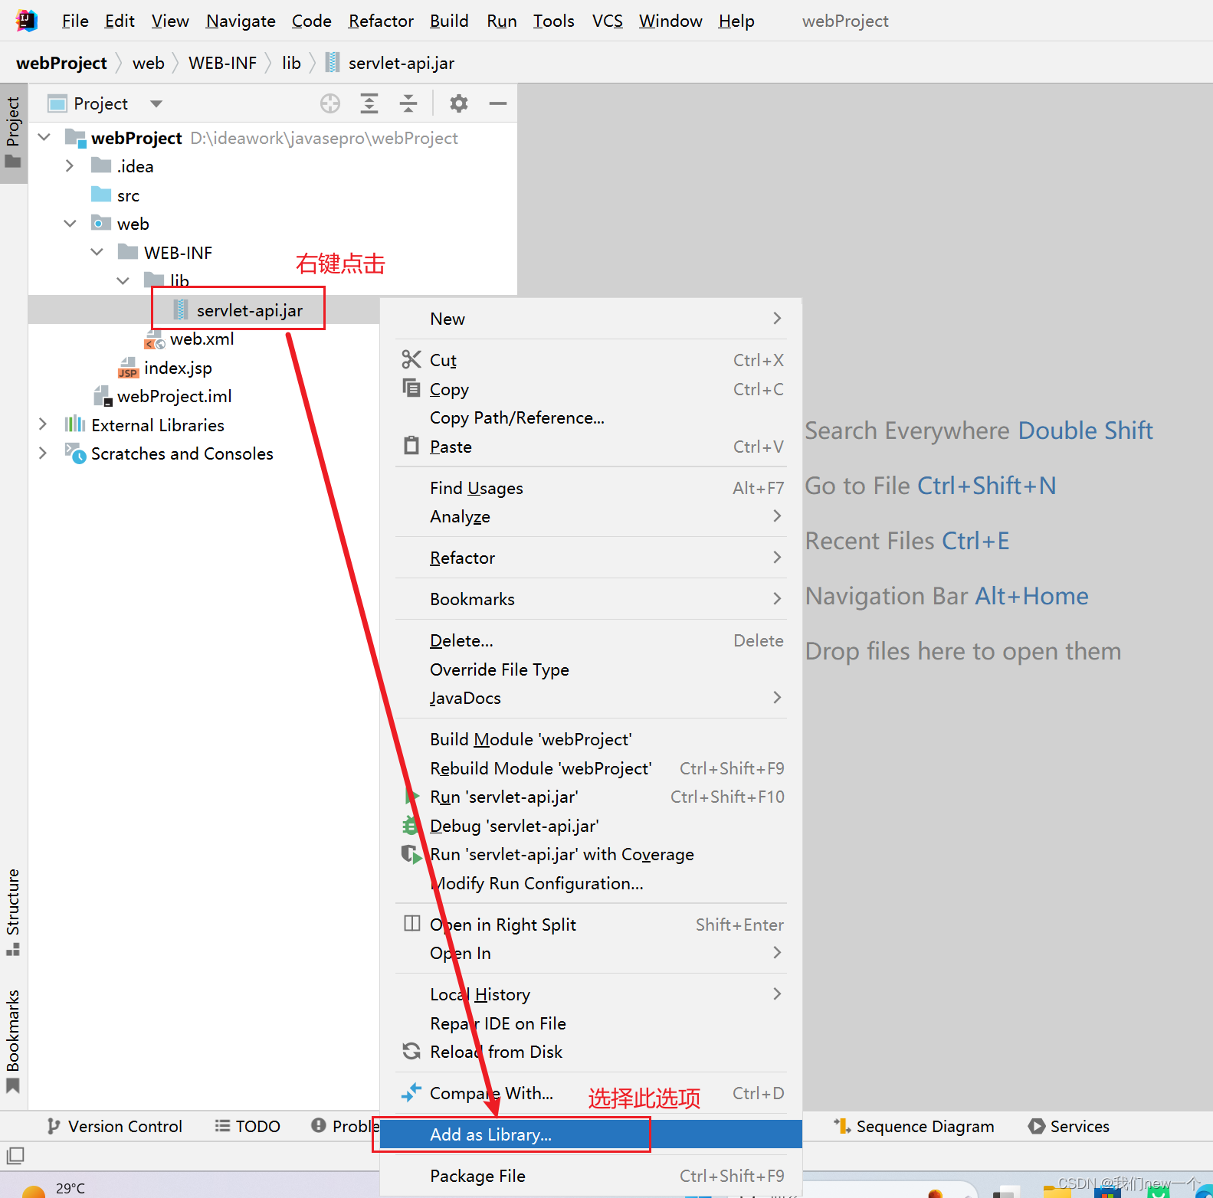The width and height of the screenshot is (1213, 1198).
Task: Open the Bookmarks submenu in context menu
Action: [591, 599]
